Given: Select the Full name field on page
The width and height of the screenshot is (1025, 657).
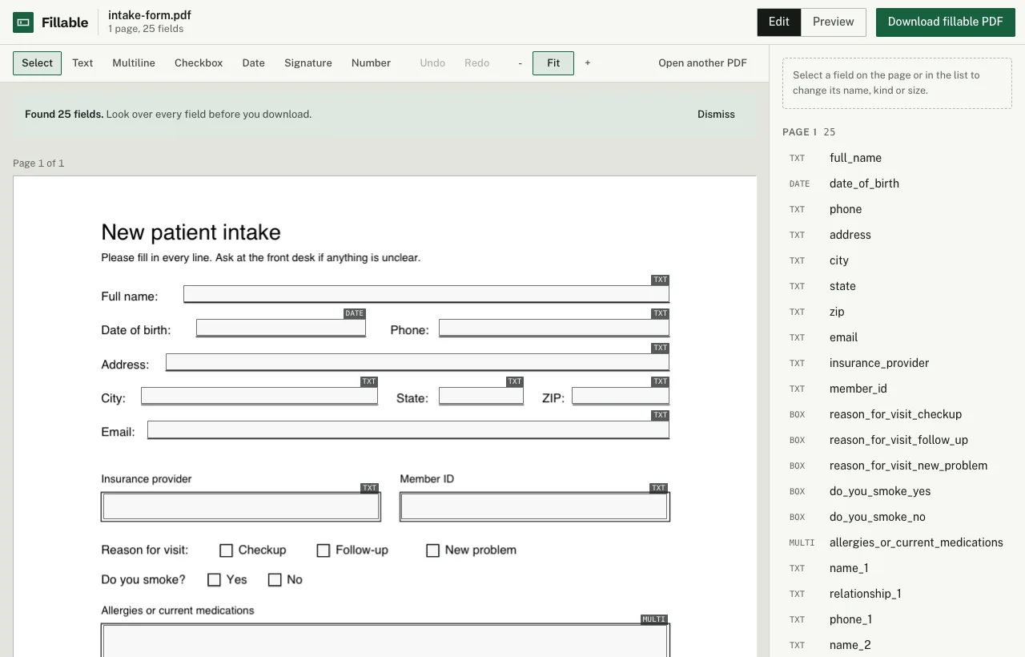Looking at the screenshot, I should (x=426, y=294).
